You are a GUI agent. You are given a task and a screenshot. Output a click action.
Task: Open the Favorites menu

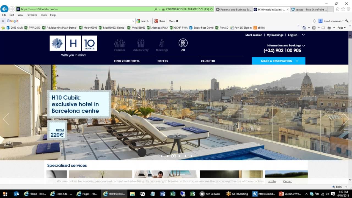32,15
